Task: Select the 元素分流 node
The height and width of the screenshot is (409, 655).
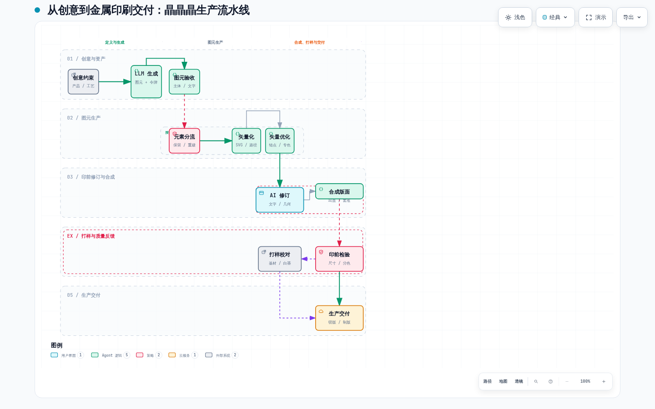Action: pyautogui.click(x=184, y=141)
